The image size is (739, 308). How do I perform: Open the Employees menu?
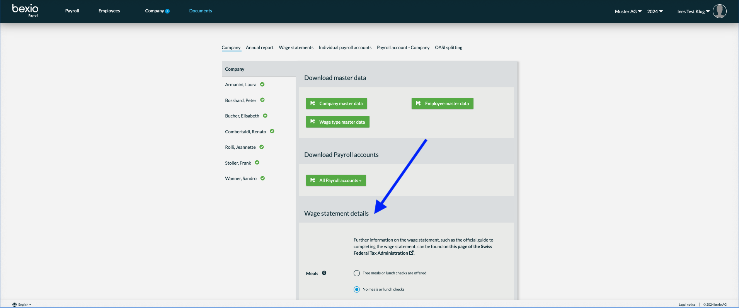[x=109, y=11]
